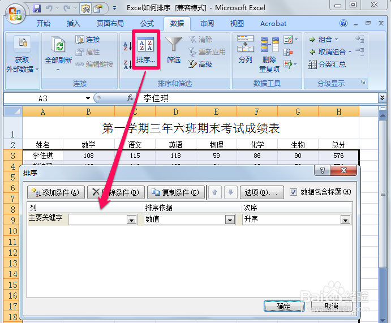Open the Connections (连接) command
This screenshot has height=323, width=391.
[88, 40]
